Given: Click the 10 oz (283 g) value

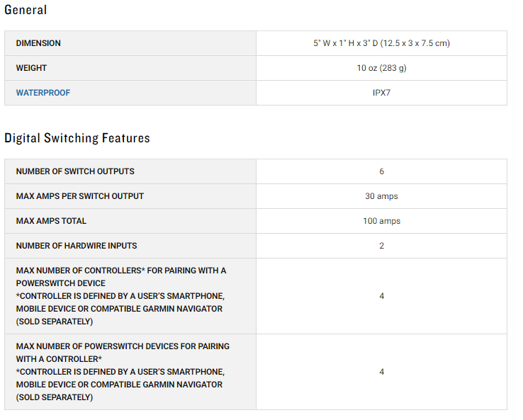Looking at the screenshot, I should point(381,68).
